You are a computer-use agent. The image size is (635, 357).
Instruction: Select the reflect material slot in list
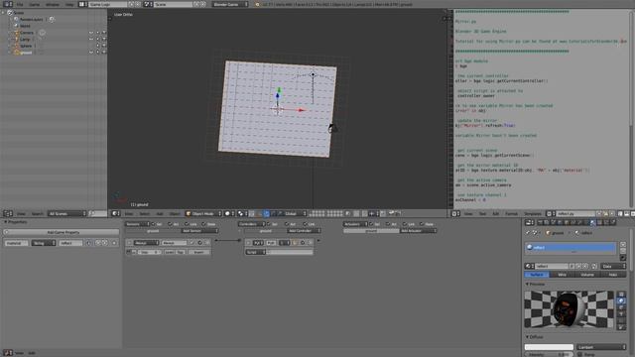tap(571, 247)
